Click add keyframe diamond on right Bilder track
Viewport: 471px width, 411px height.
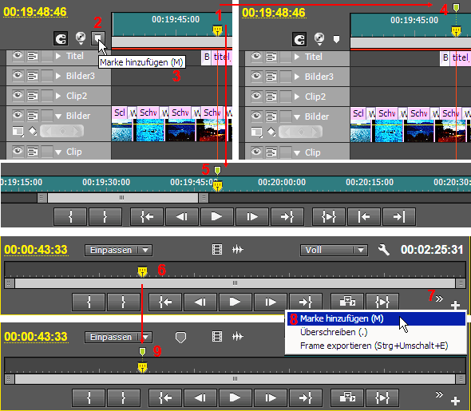click(x=301, y=132)
